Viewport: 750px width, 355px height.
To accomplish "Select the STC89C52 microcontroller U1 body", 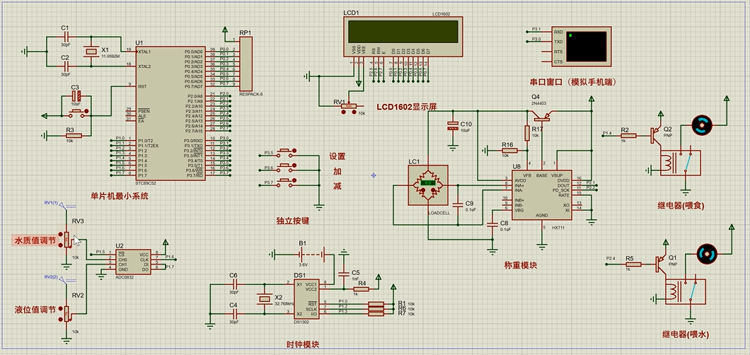I will tap(171, 113).
